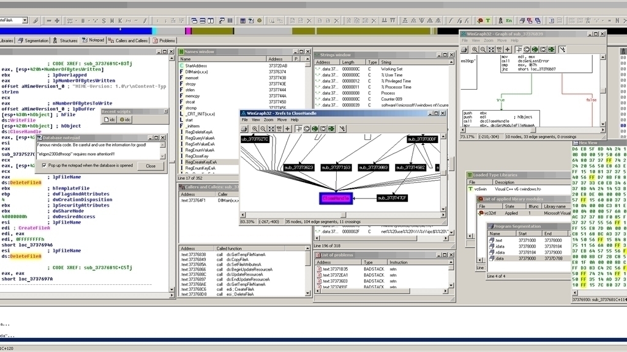Viewport: 627px width, 352px height.
Task: Click the cascade windows toolbar icon
Action: click(194, 21)
